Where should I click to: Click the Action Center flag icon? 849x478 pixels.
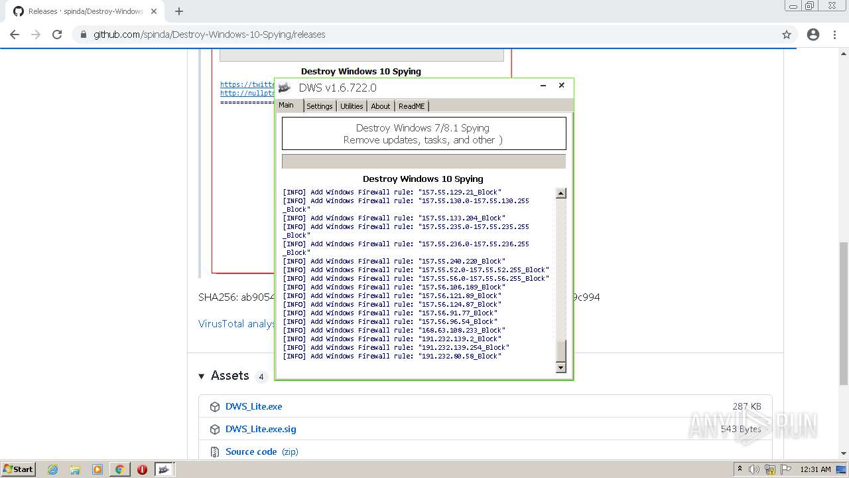785,469
